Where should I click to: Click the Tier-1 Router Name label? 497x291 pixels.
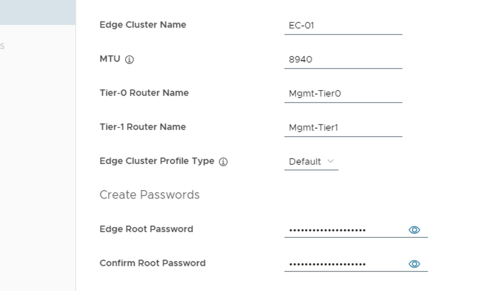[x=143, y=127]
